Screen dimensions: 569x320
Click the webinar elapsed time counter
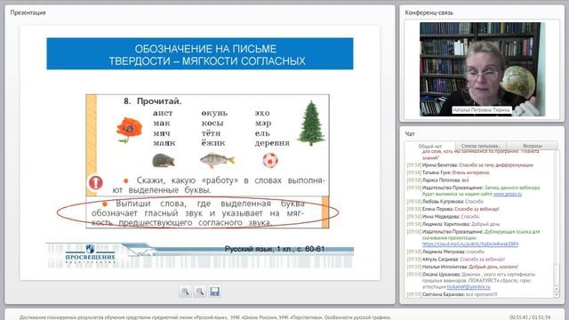coord(530,317)
